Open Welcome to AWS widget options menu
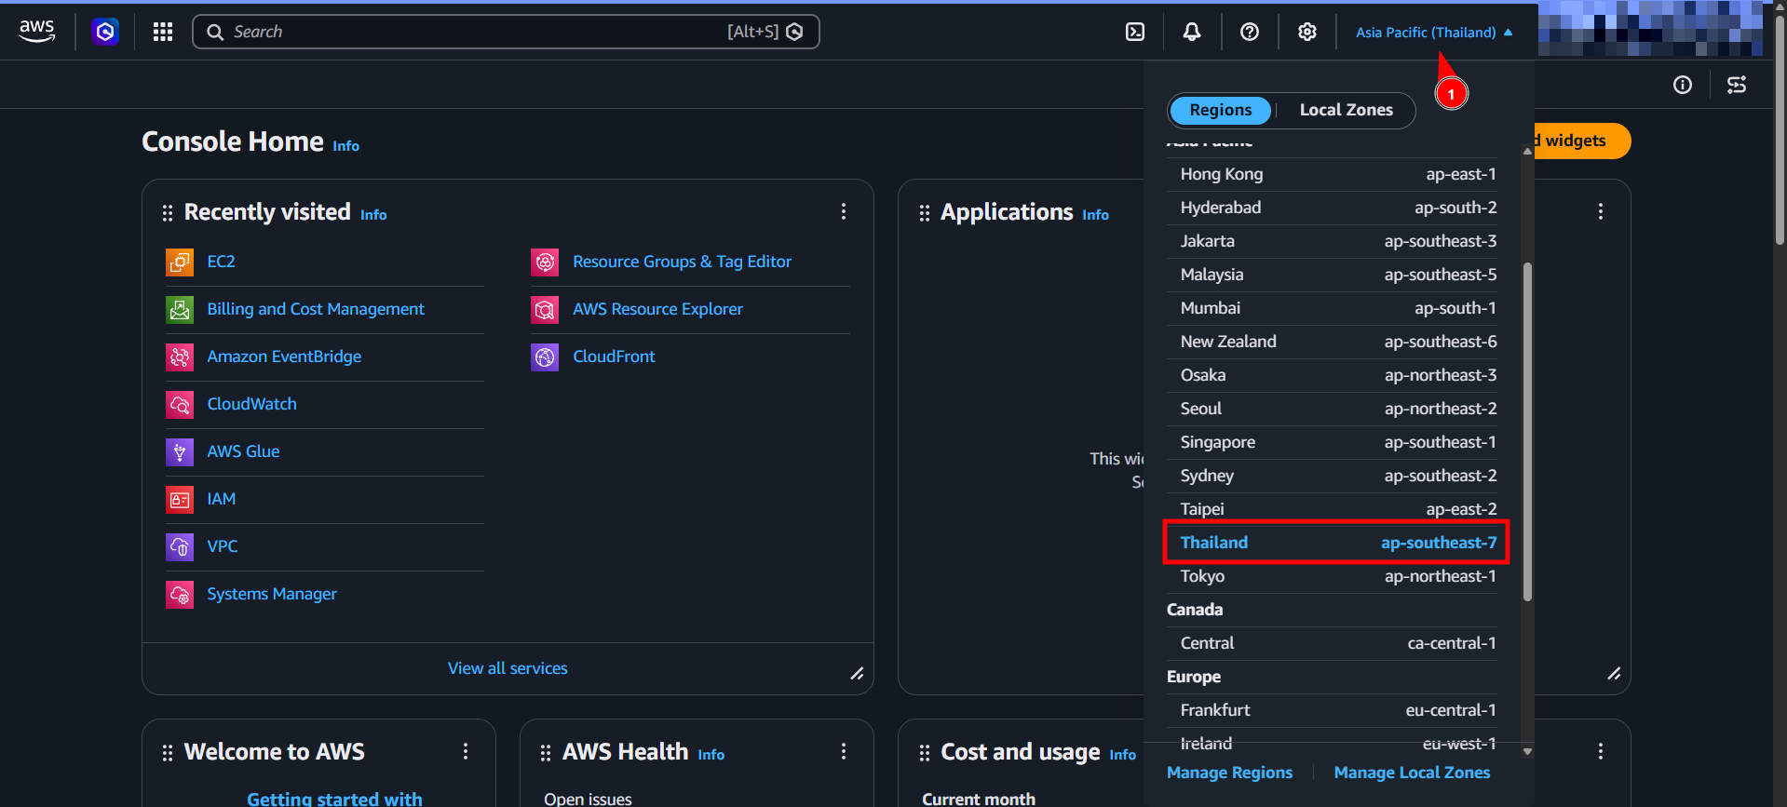Image resolution: width=1787 pixels, height=807 pixels. point(466,752)
